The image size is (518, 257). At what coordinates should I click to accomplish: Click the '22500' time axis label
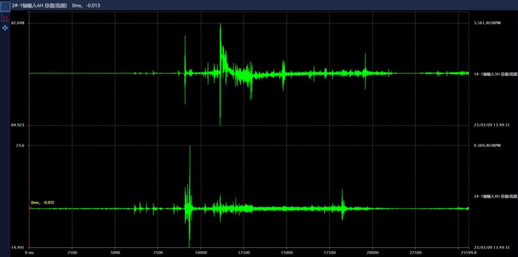coord(415,253)
